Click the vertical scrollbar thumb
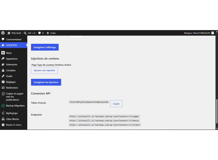Image resolution: width=218 pixels, height=160 pixels. 217,111
